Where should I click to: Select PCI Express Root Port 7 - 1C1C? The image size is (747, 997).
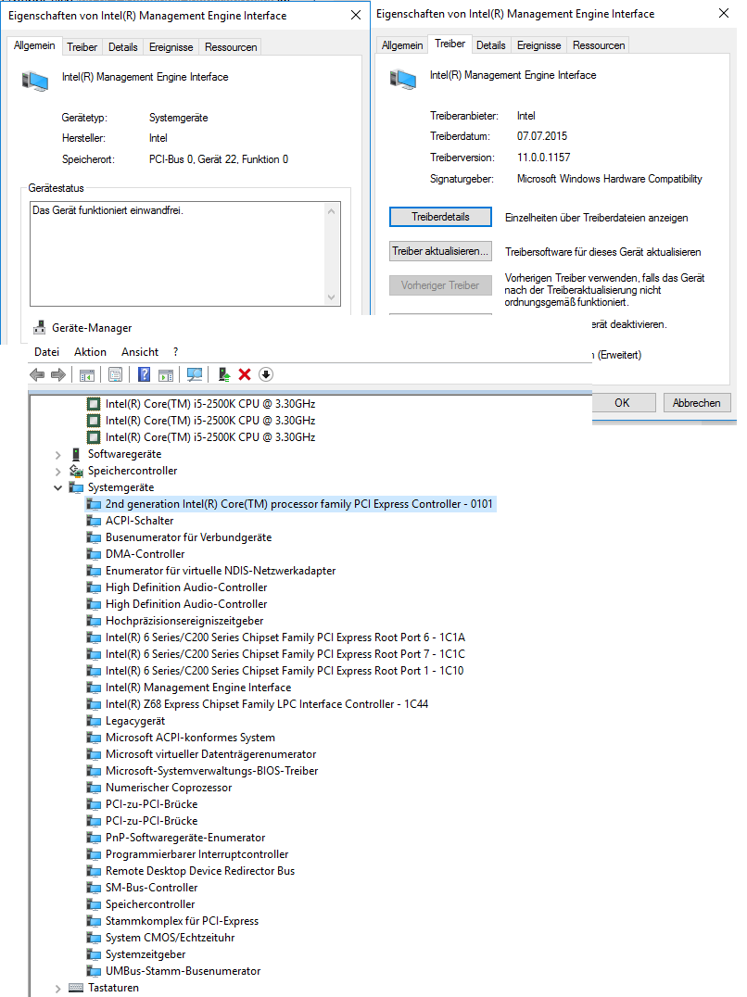tap(285, 653)
